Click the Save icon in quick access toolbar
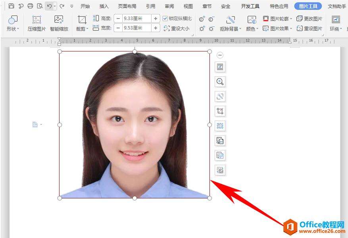 (12, 6)
